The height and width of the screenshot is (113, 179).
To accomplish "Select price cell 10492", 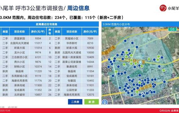I will click(90, 81).
